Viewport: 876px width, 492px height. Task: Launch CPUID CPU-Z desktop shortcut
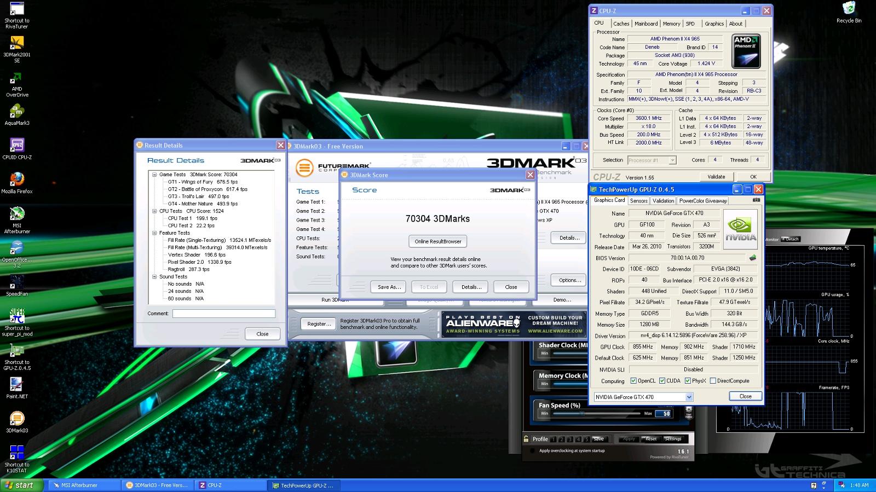click(17, 149)
